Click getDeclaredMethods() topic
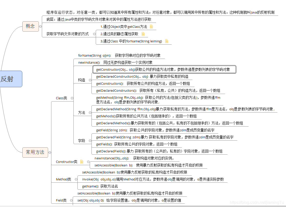 click(169, 123)
